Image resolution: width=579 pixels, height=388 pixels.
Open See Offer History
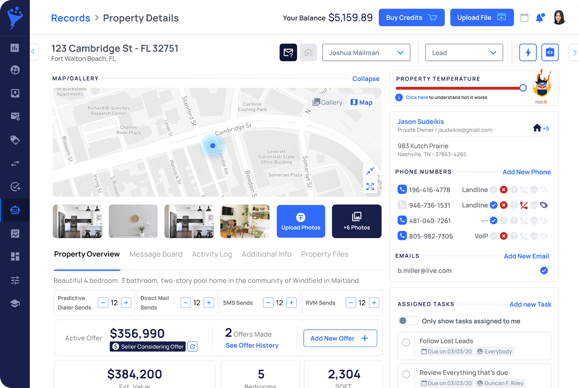(x=252, y=345)
